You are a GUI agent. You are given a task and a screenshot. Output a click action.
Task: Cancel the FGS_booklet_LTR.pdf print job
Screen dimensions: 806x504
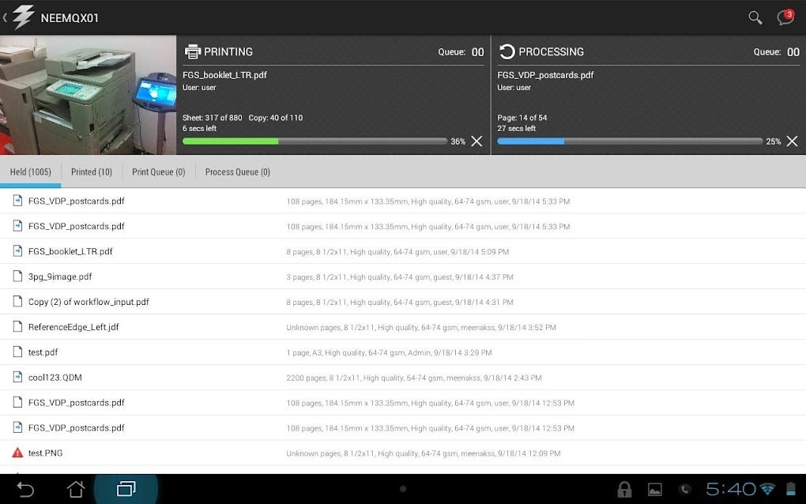[477, 141]
